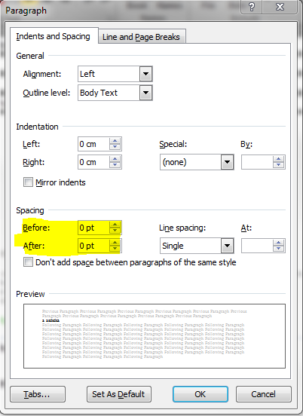Increase Left indentation with up arrow

click(115, 141)
